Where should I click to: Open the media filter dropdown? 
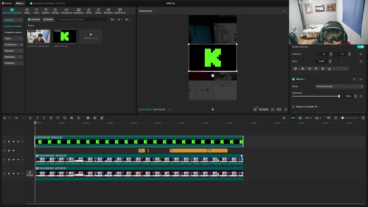coord(128,20)
